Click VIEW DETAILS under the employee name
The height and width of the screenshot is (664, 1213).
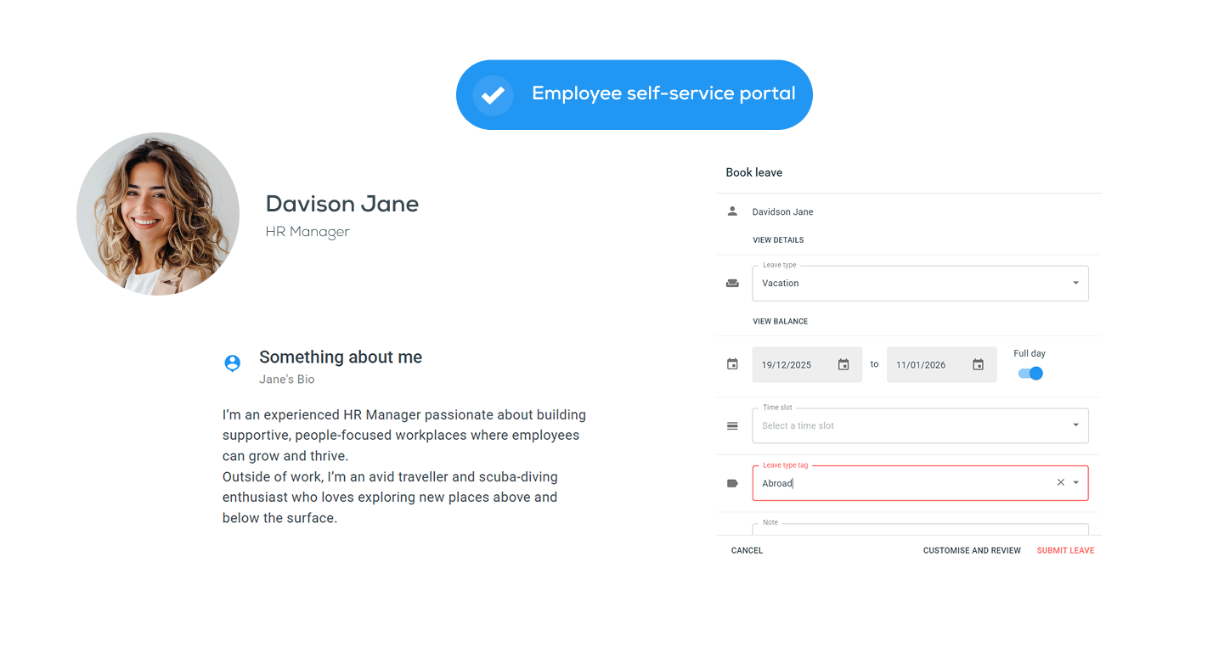[778, 240]
